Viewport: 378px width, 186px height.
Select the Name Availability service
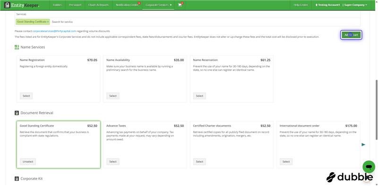coord(113,96)
